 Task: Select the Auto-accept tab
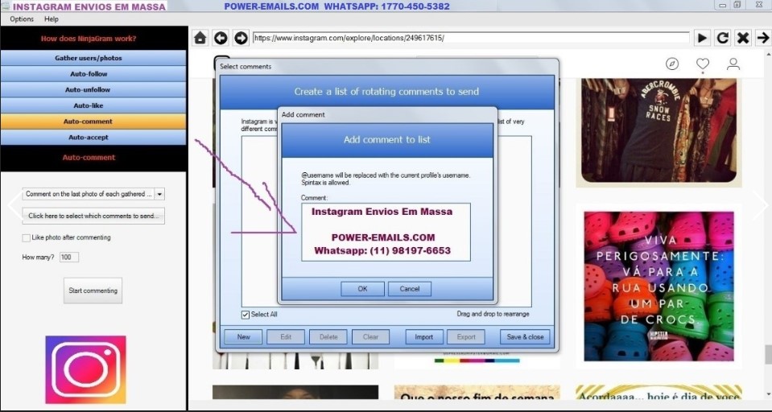coord(93,138)
